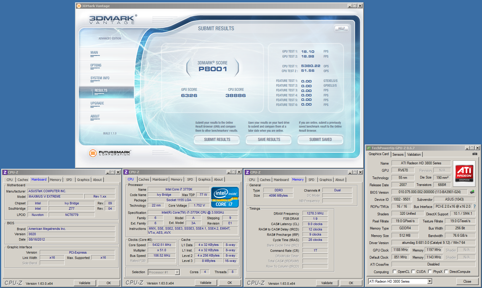Click the 3DMark Vantage title bar icon
Screen dimensions: 482x288
(79, 6)
